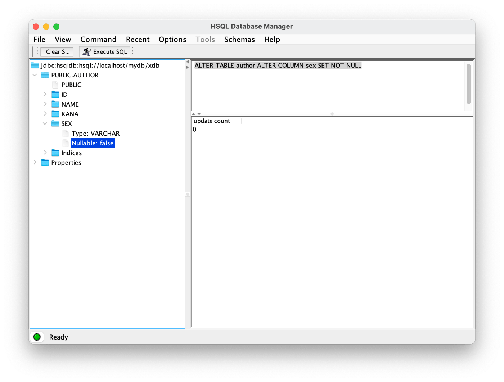Open the Options menu

coord(172,39)
